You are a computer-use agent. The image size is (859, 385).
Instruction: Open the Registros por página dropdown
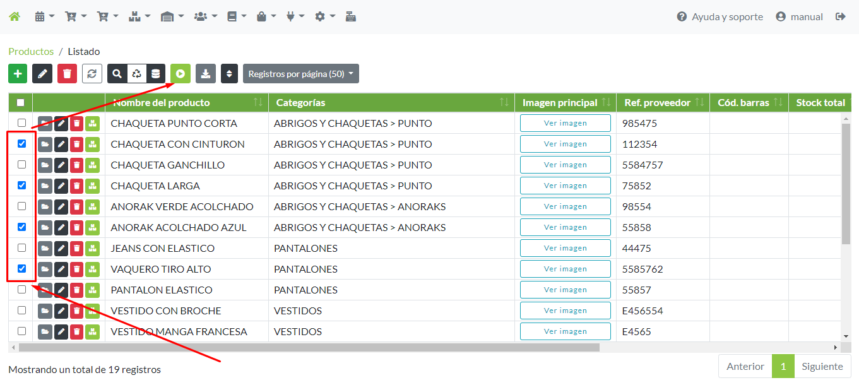301,73
